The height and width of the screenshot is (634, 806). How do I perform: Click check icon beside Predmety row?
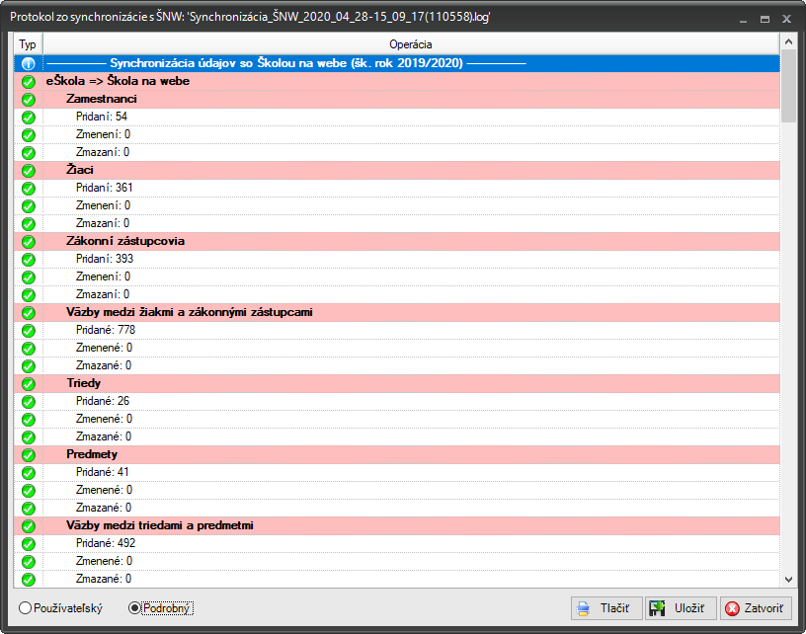tap(29, 455)
